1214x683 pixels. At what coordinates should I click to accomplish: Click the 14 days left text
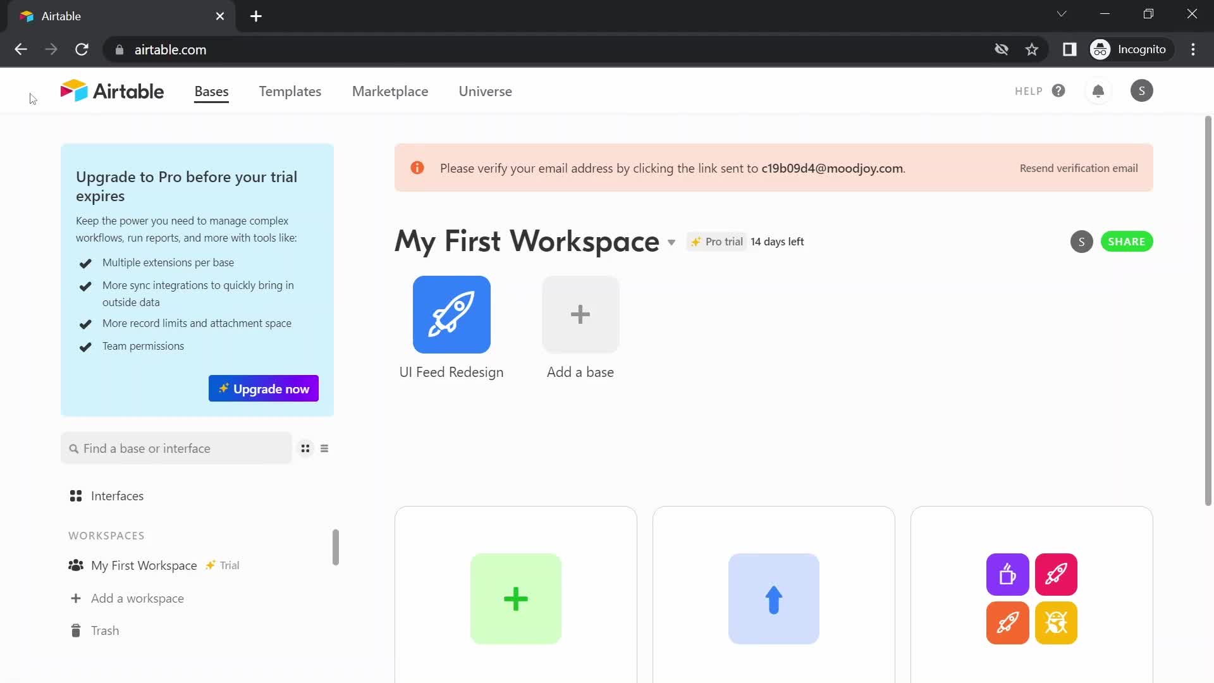tap(777, 242)
